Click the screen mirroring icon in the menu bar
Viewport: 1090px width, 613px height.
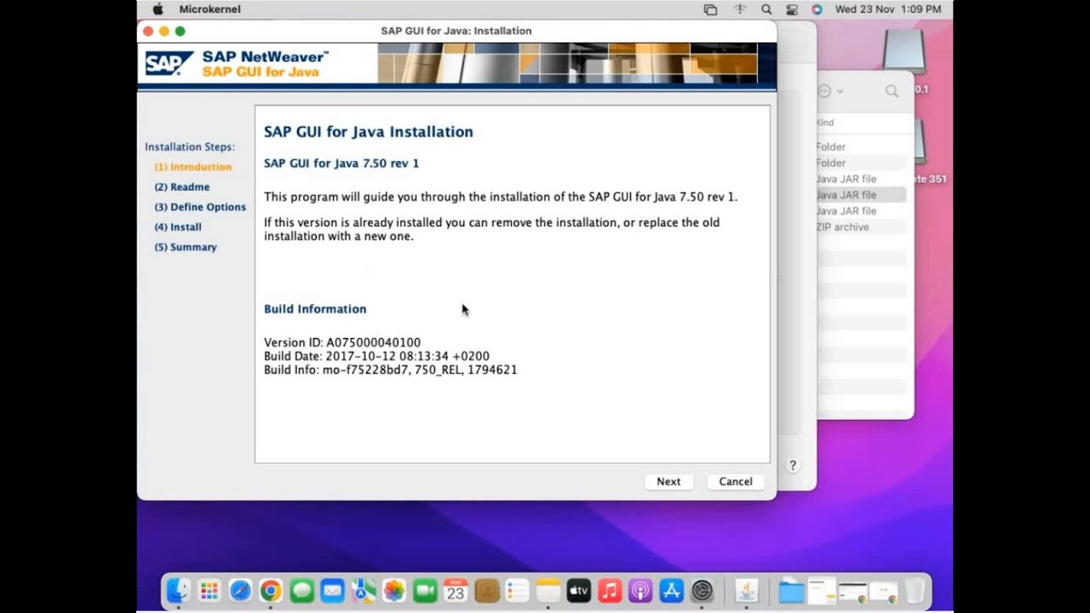710,9
